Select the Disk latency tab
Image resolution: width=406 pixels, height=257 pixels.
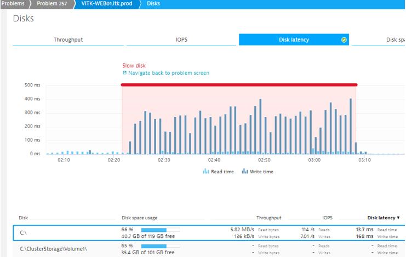coord(293,40)
